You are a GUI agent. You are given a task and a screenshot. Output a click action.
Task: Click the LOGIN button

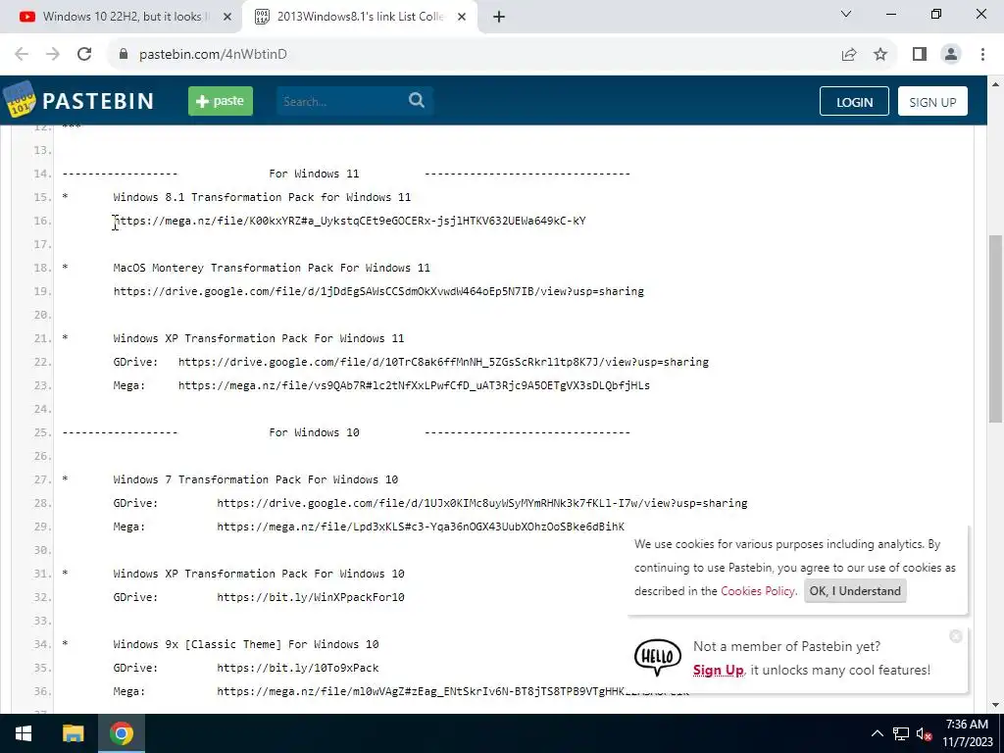coord(854,101)
